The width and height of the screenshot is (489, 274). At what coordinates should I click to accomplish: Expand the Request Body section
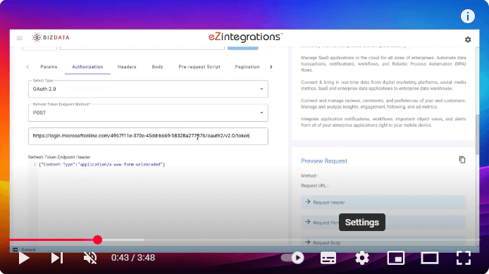click(383, 242)
